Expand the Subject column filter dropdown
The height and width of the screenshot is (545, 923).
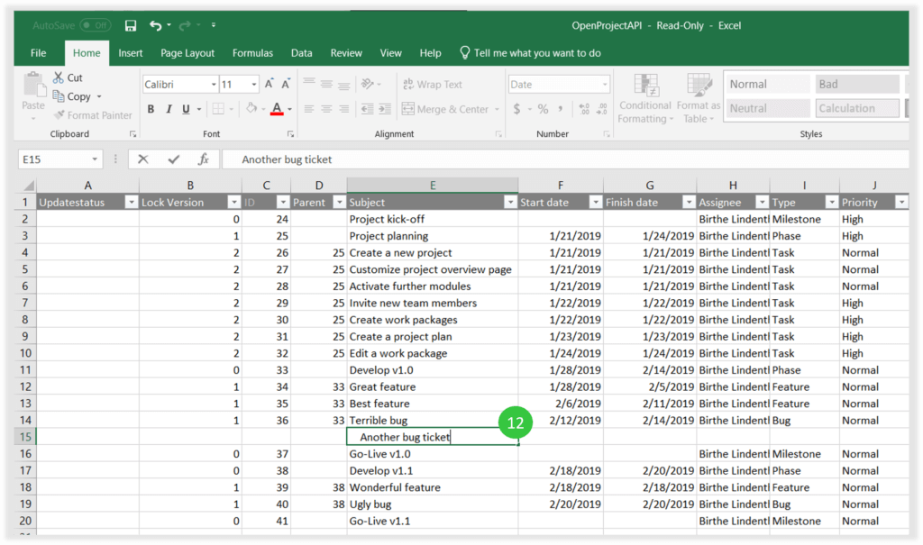(x=510, y=203)
